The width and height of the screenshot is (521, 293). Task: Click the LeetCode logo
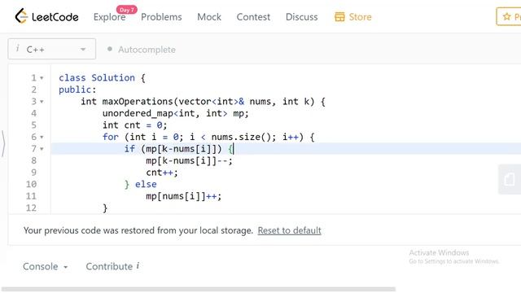click(x=47, y=16)
